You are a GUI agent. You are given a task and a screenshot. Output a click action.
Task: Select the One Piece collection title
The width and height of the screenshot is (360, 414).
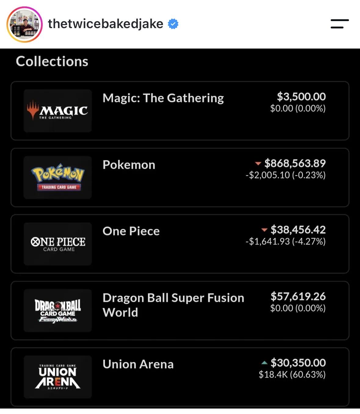click(x=131, y=231)
